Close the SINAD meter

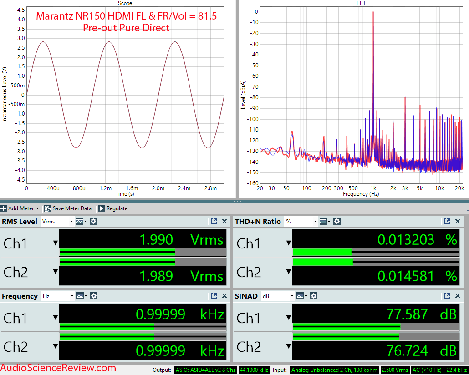pos(458,296)
